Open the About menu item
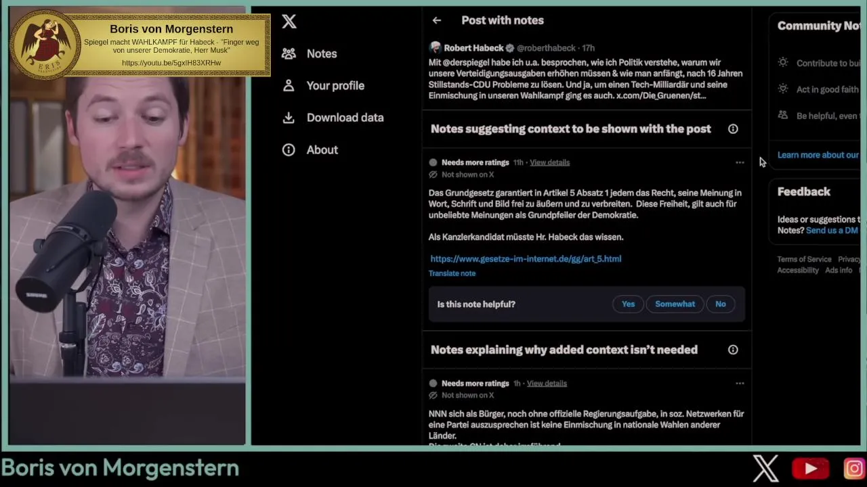 pyautogui.click(x=322, y=149)
